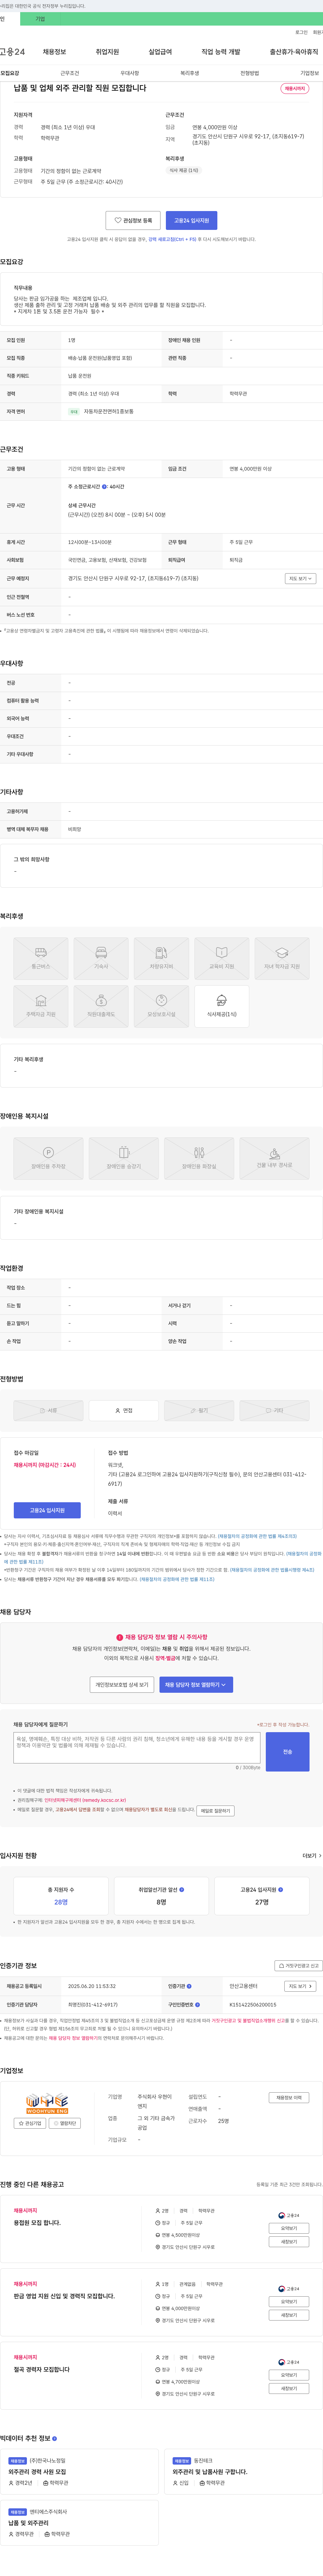Select the 면접 selection step box
The image size is (323, 2576).
124,1410
